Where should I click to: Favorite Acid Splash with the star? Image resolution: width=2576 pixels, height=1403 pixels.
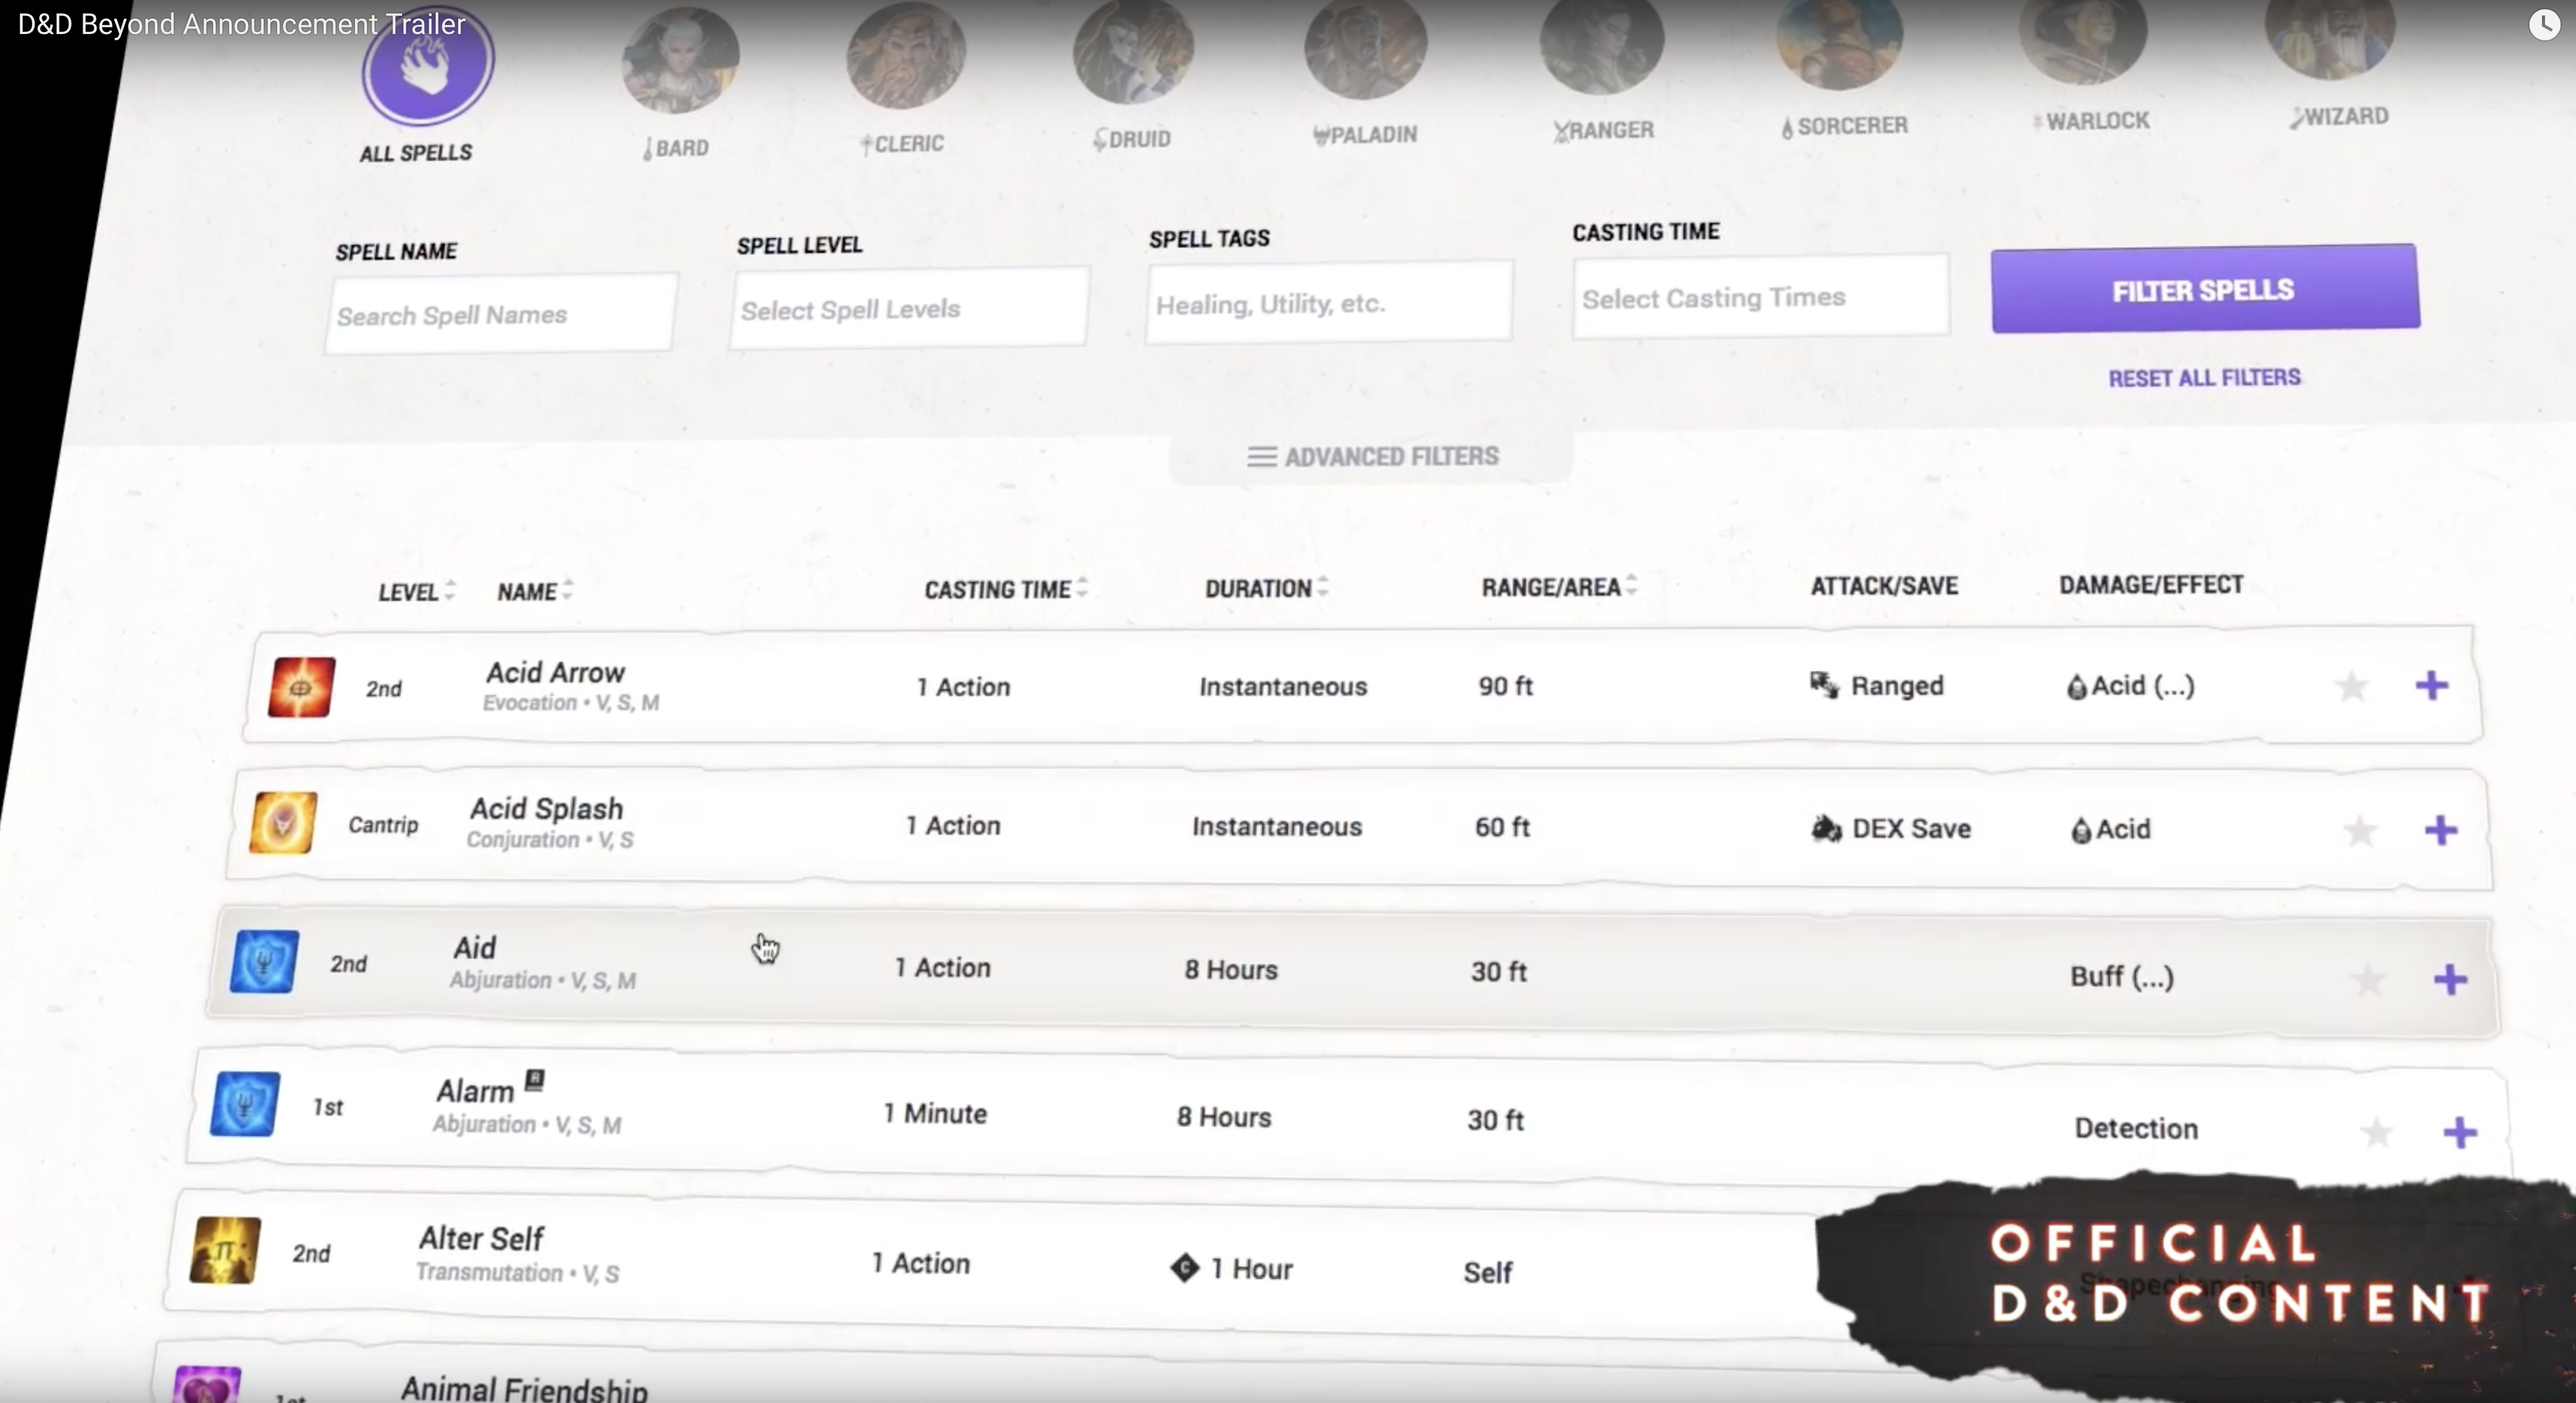pyautogui.click(x=2359, y=830)
